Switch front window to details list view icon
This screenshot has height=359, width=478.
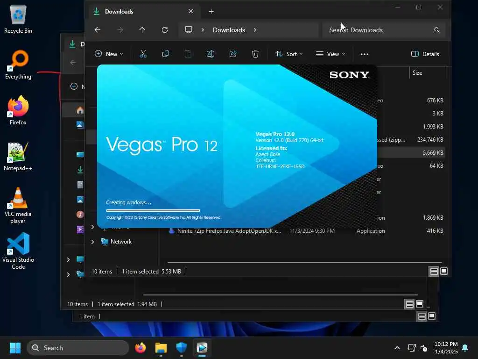(x=434, y=271)
